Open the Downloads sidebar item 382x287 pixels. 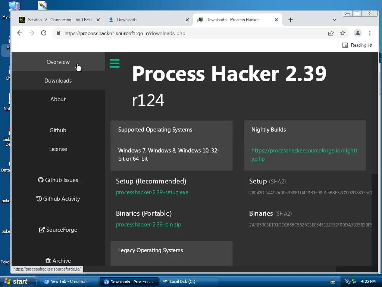(58, 81)
